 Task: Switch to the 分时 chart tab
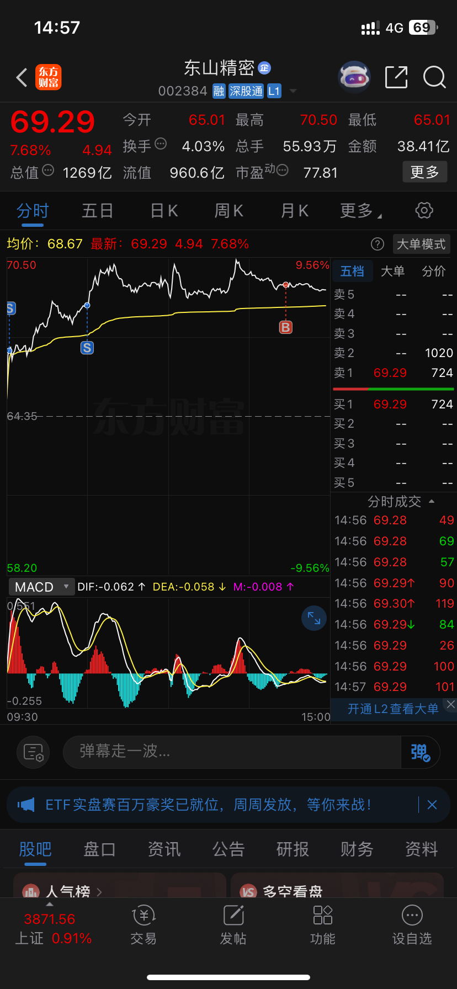[x=33, y=211]
